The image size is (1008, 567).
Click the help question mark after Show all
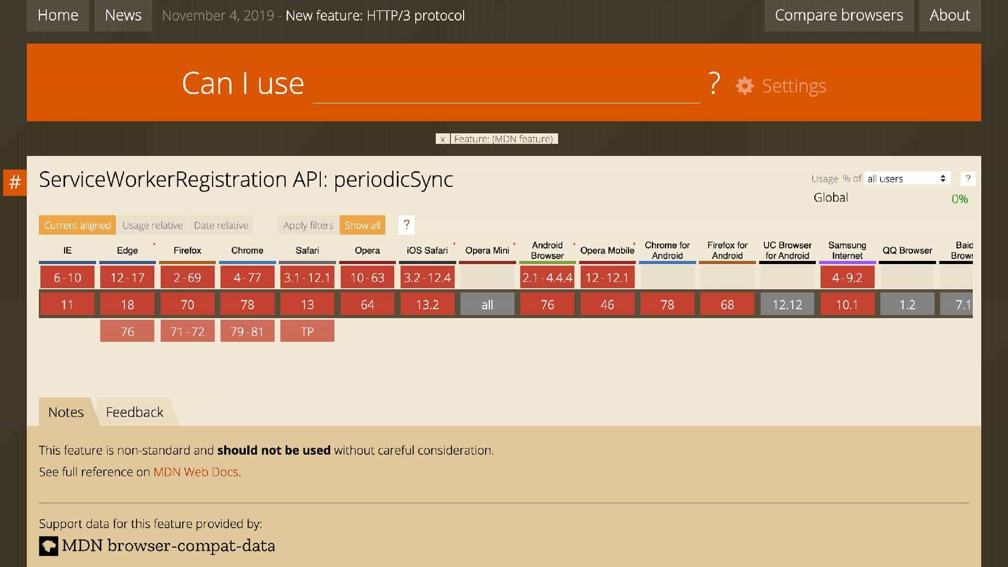(406, 225)
